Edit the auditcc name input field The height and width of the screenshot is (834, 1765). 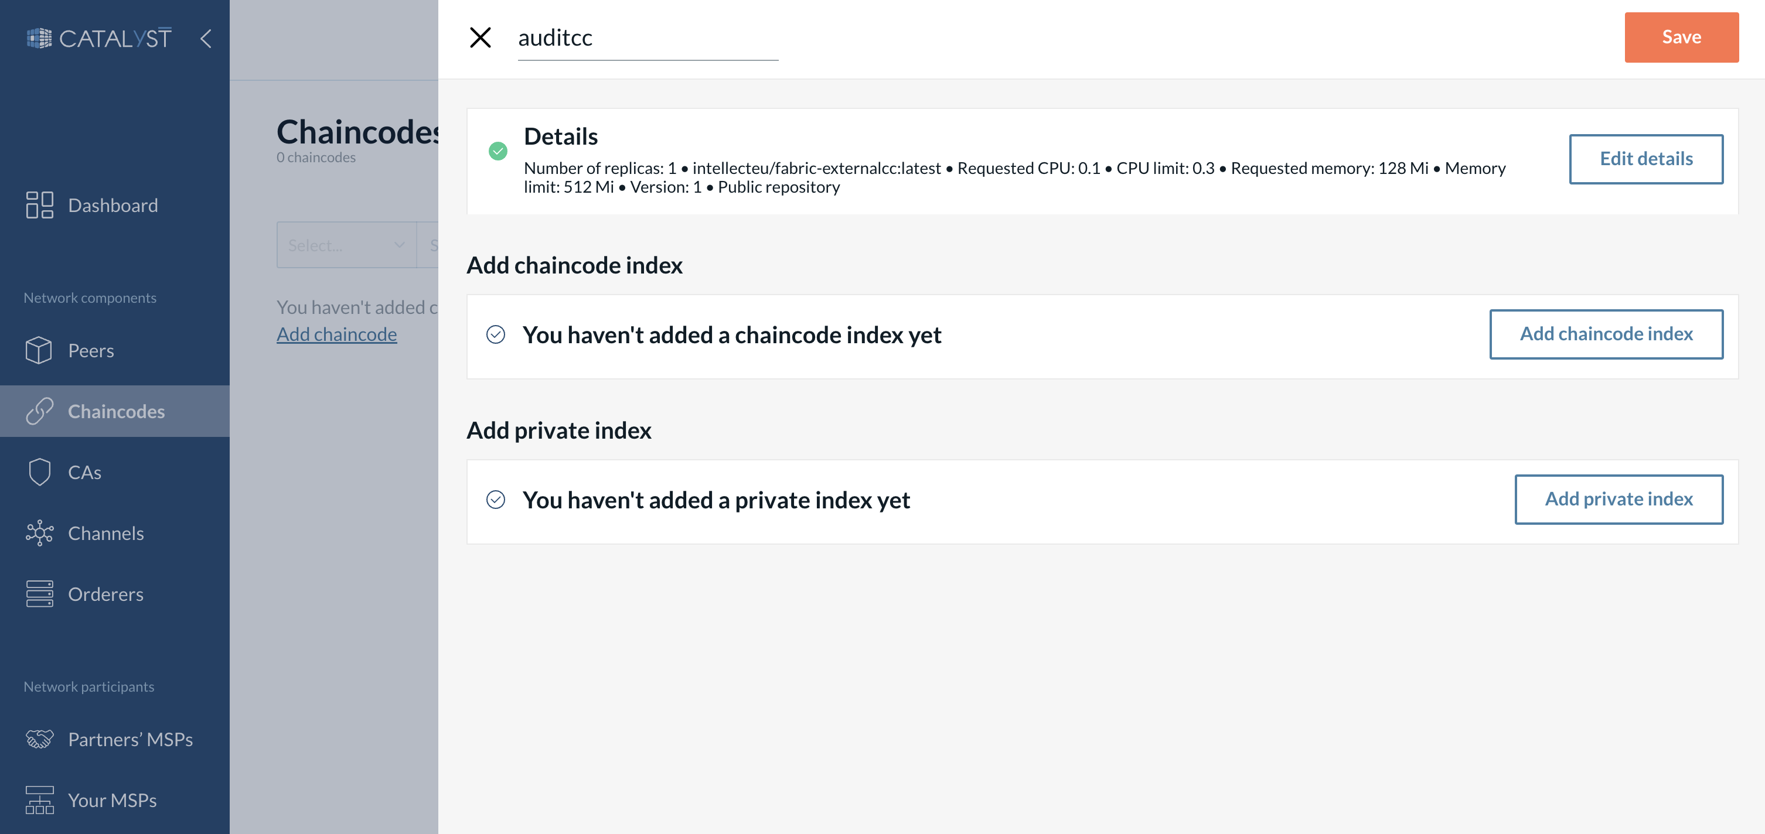[647, 38]
